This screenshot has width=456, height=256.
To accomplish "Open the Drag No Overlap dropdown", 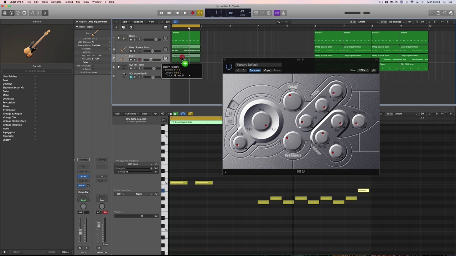I will click(x=397, y=22).
